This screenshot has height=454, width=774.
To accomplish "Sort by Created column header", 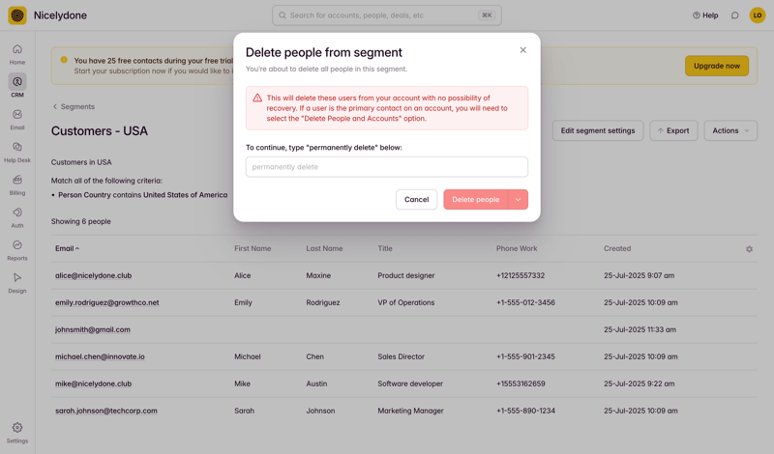I will (617, 248).
